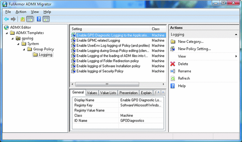
Task: Open the Action menu
Action: 21,12
